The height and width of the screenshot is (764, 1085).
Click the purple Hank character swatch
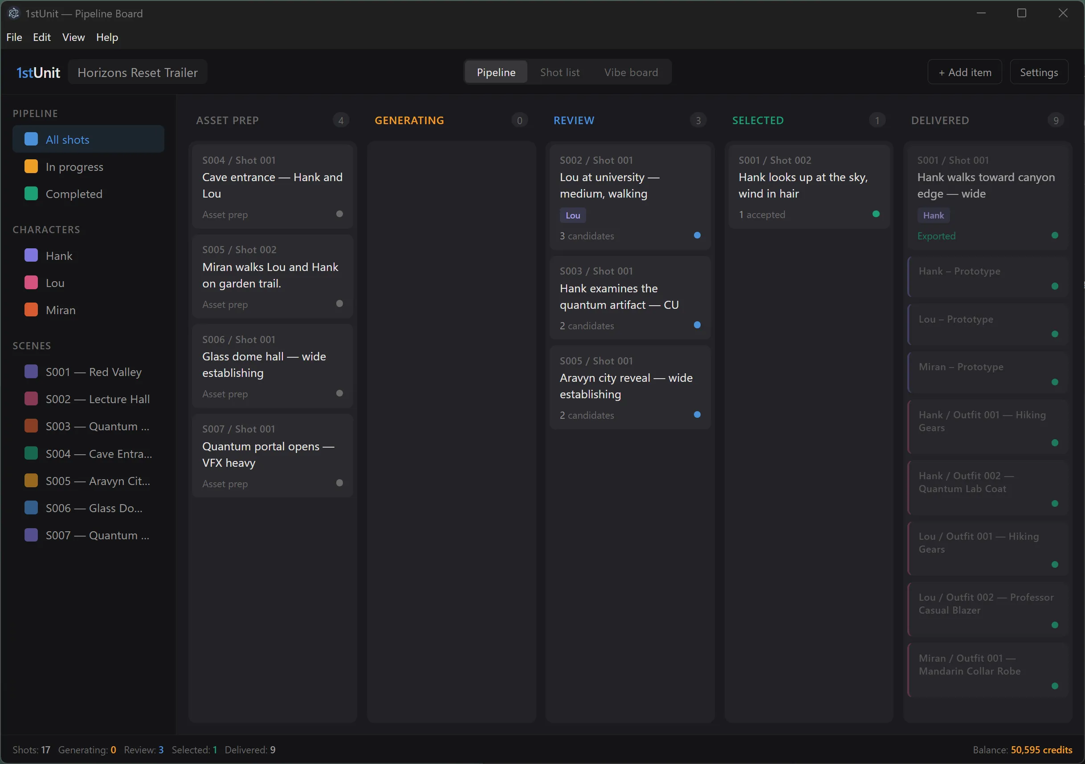pos(31,255)
